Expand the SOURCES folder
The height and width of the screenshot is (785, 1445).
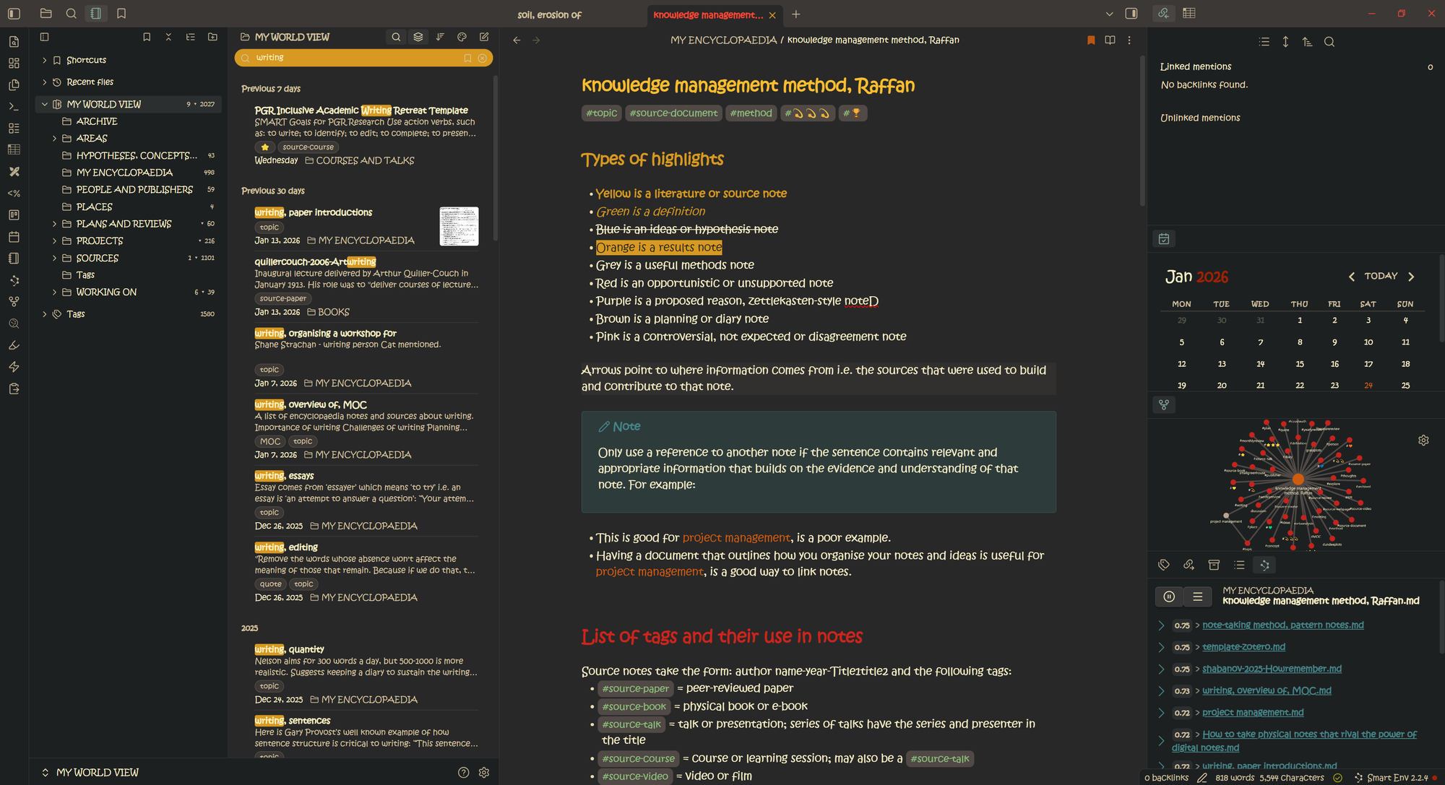pyautogui.click(x=54, y=258)
